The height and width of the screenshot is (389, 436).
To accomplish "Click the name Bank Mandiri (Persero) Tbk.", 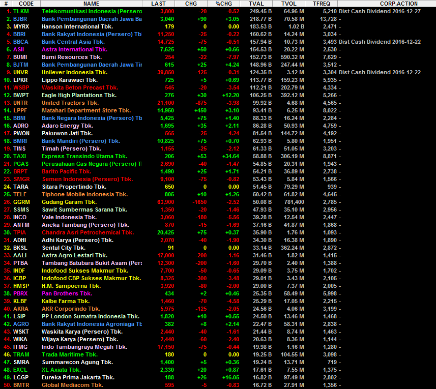I will click(81, 141).
